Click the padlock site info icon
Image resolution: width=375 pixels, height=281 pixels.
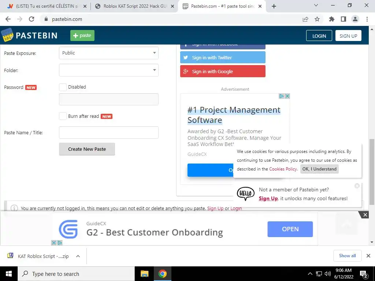coord(46,19)
